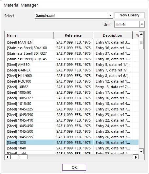
Task: Select the [Stainless Steel] 310/145 material
Action: point(27,59)
